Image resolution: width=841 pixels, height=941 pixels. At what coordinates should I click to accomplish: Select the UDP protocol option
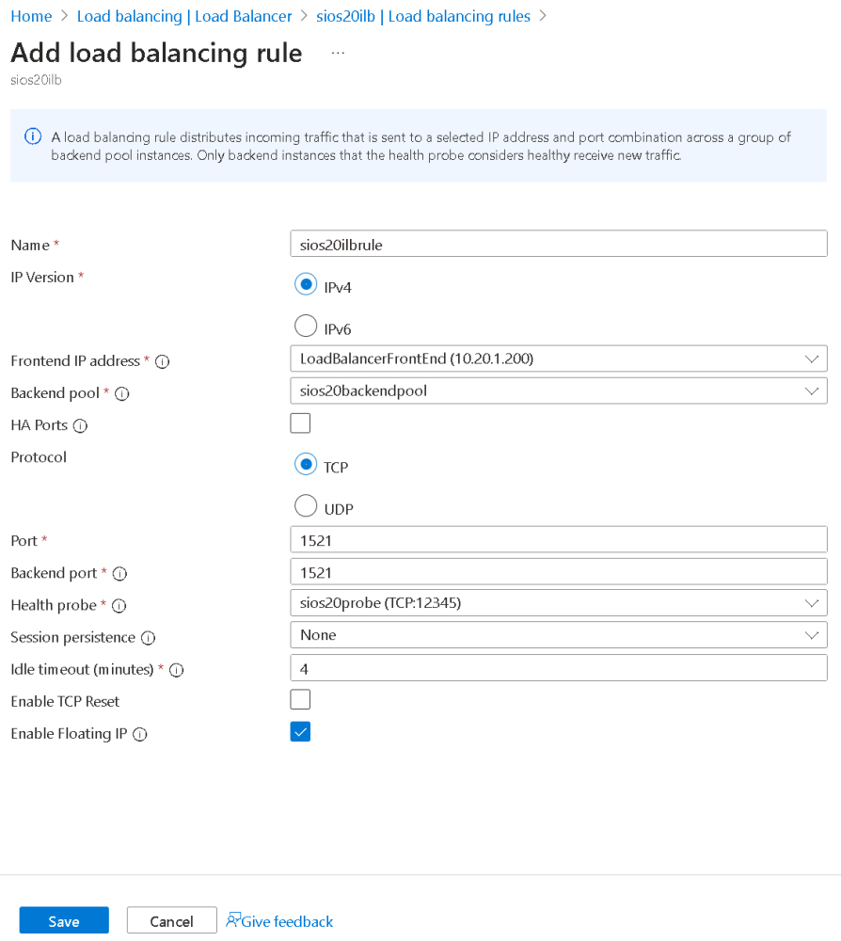(305, 506)
